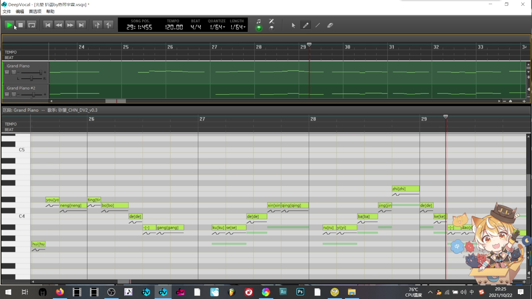Select the arrow pointer tool

point(293,25)
